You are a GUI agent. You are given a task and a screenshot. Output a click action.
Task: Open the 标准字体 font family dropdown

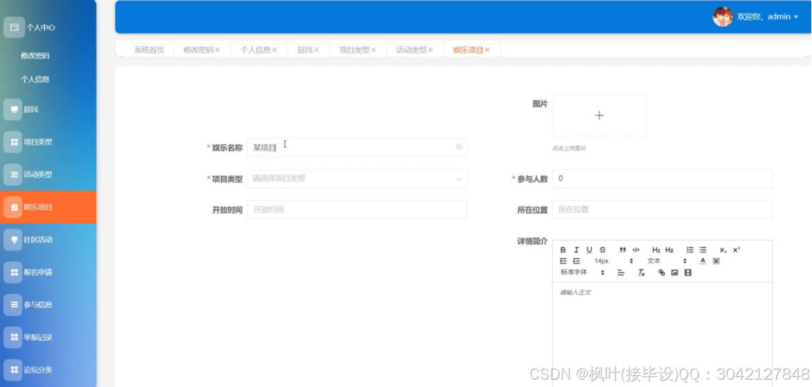(x=582, y=272)
